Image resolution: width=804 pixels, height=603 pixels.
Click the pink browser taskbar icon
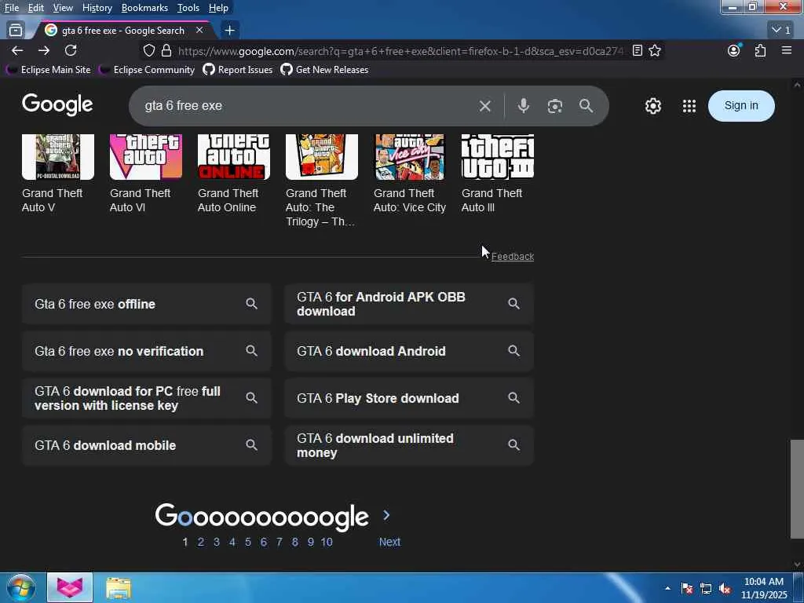click(x=70, y=587)
